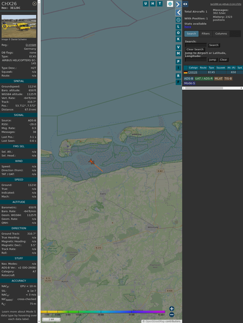Click the P map button
This screenshot has height=323, width=243.
(178, 61)
